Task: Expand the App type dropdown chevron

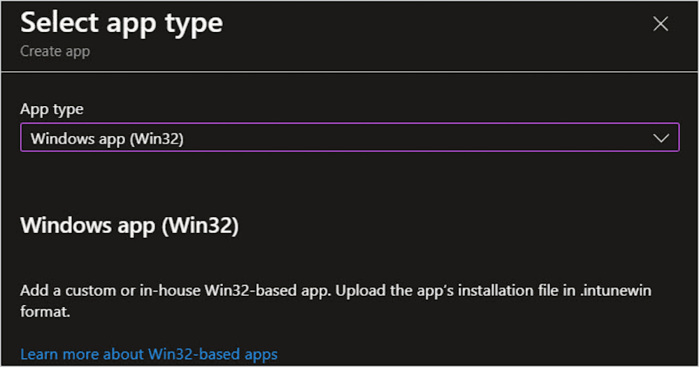Action: (661, 138)
